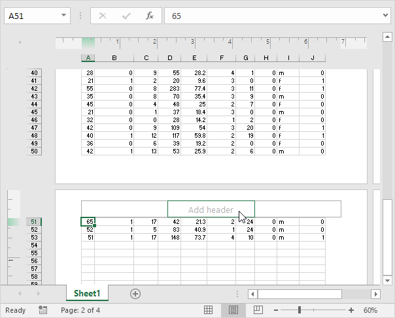Click the zoom in plus button
The height and width of the screenshot is (318, 395).
pyautogui.click(x=351, y=310)
